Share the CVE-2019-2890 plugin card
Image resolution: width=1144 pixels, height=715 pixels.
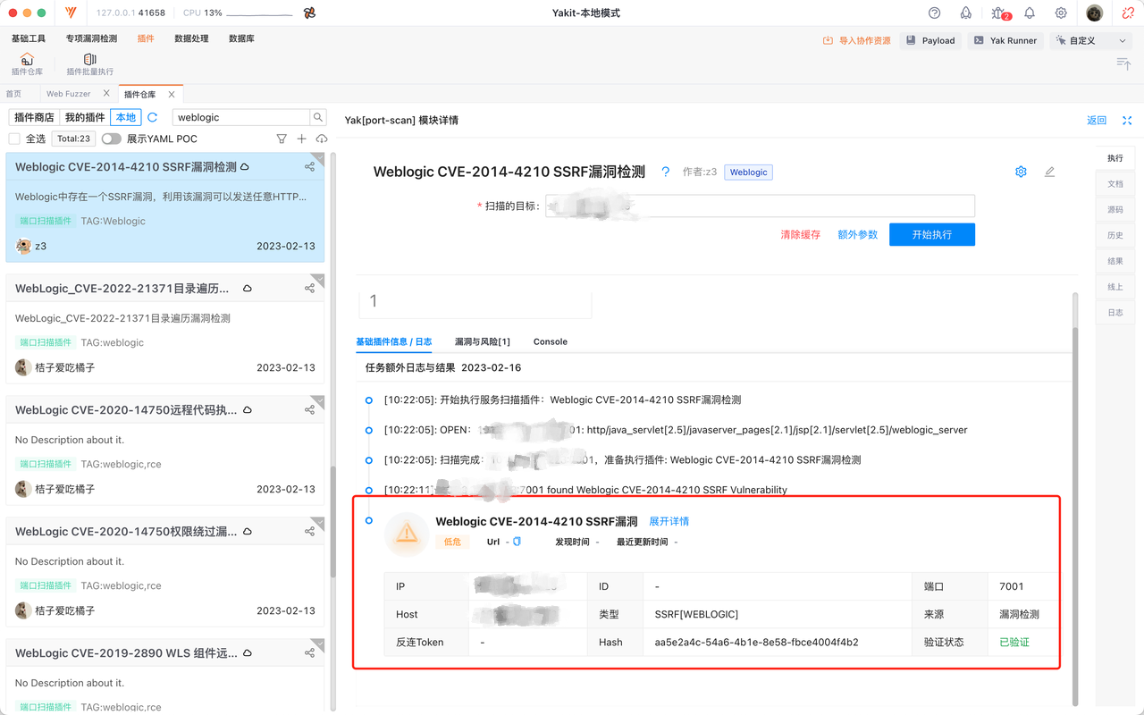pyautogui.click(x=309, y=653)
